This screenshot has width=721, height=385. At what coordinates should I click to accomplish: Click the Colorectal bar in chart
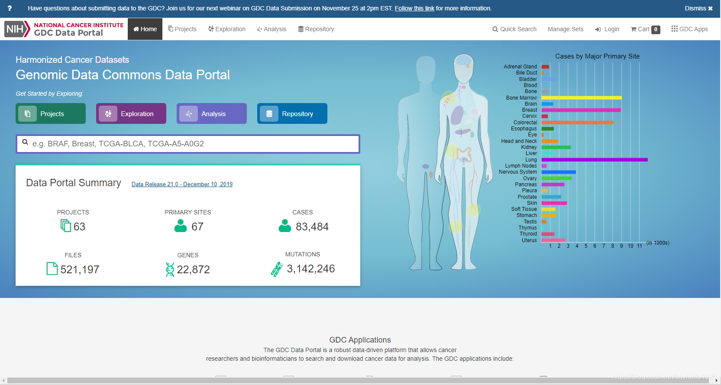click(577, 123)
